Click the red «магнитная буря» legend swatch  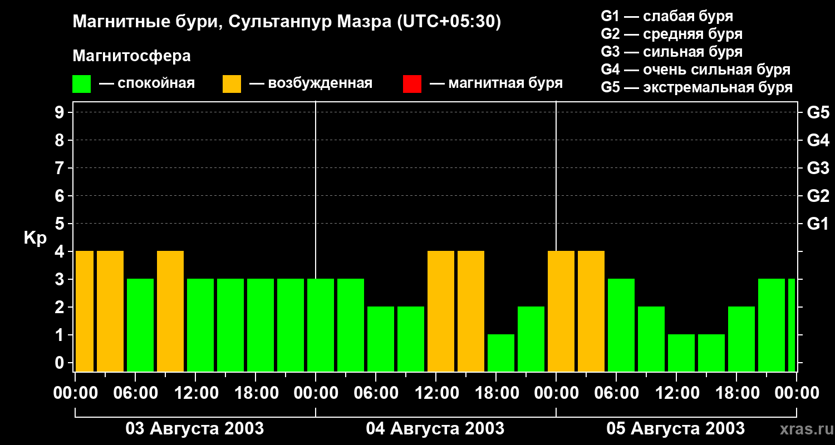click(412, 84)
